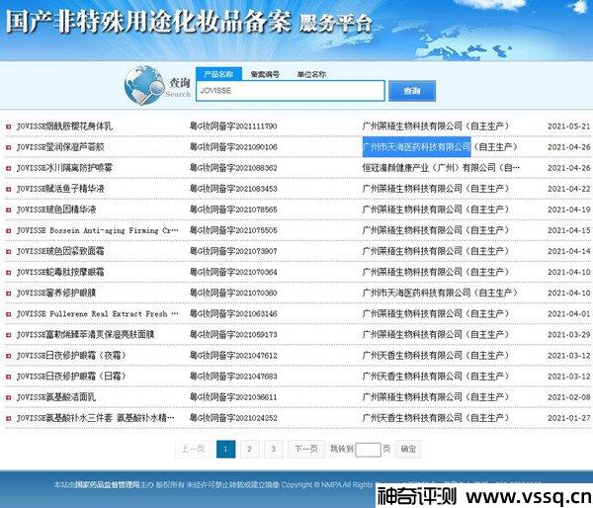
Task: Click the 确定 jump confirm button
Action: (x=408, y=449)
